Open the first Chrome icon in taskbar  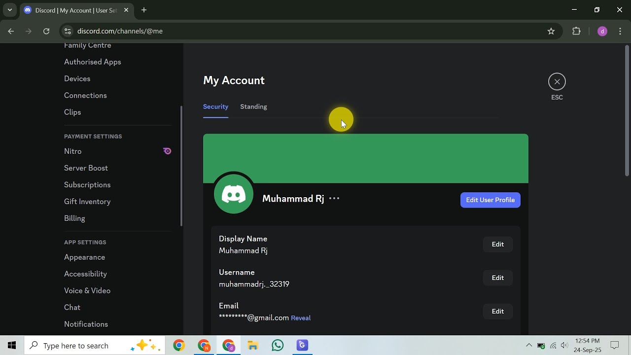pos(179,346)
